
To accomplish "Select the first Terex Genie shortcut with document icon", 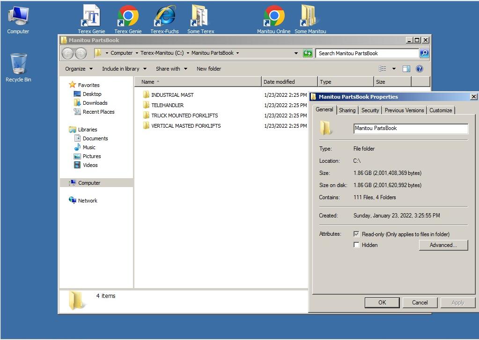I will 91,19.
